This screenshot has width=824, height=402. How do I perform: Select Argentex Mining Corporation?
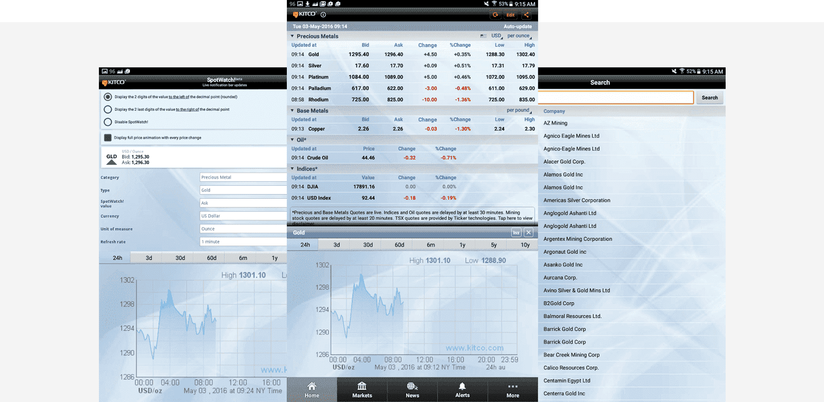point(632,239)
